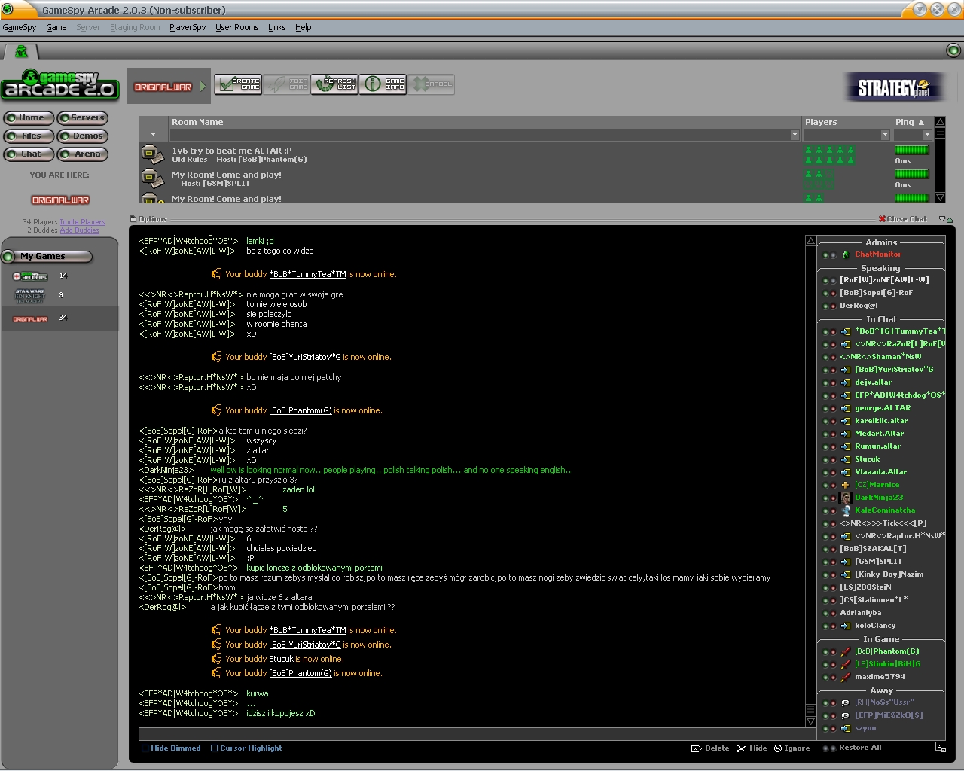The image size is (964, 771).
Task: Expand chat panel arrows next to Close Chat
Action: click(945, 219)
